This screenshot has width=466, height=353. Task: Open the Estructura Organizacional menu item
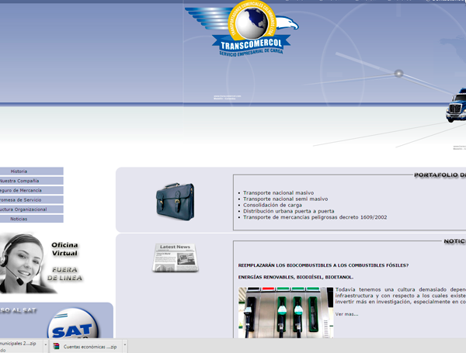coord(32,209)
